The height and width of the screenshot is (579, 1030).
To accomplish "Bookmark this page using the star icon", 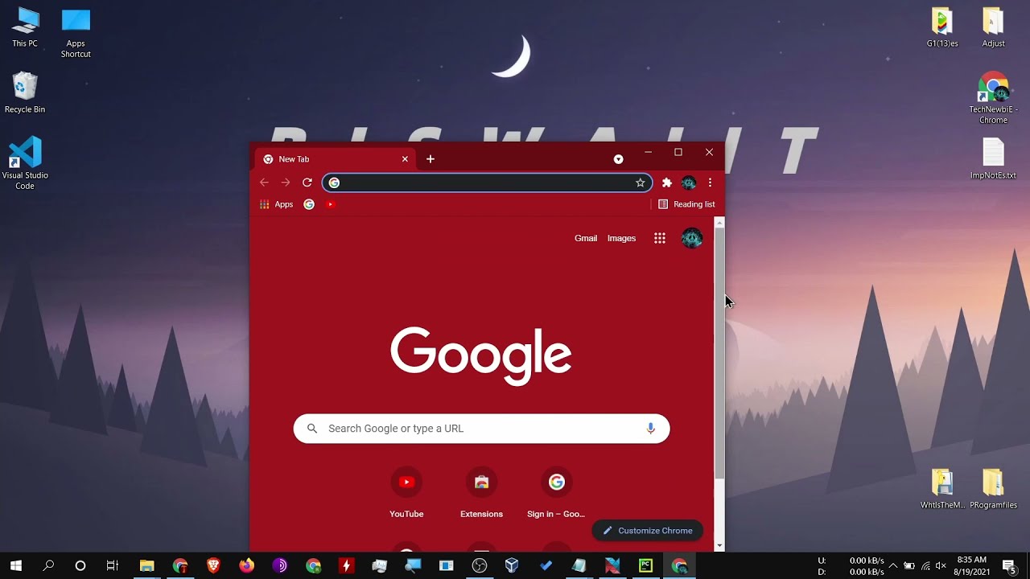I will 641,183.
